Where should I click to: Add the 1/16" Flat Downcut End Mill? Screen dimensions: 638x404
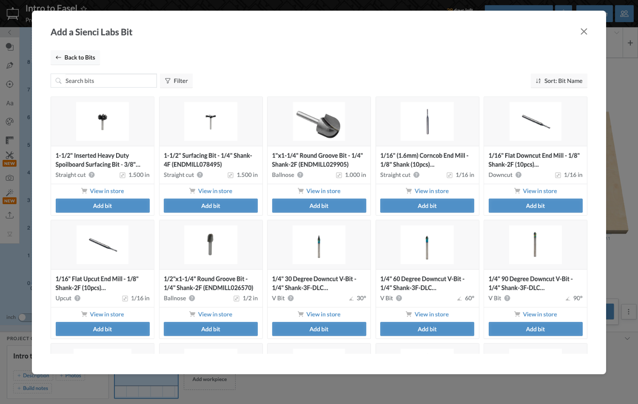click(536, 206)
